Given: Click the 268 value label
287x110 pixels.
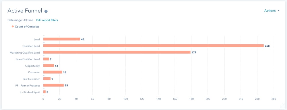Looking at the screenshot, I should tap(267, 46).
